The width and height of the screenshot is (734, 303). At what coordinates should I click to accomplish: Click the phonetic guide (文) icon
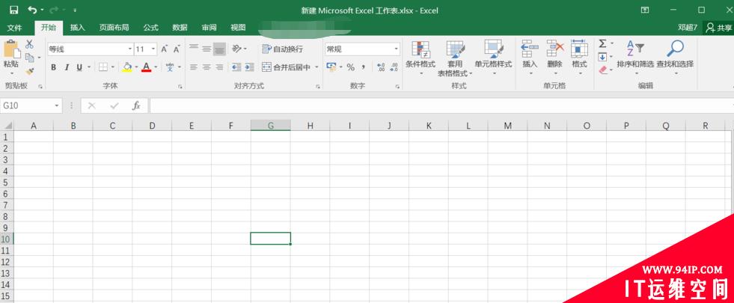tap(170, 67)
